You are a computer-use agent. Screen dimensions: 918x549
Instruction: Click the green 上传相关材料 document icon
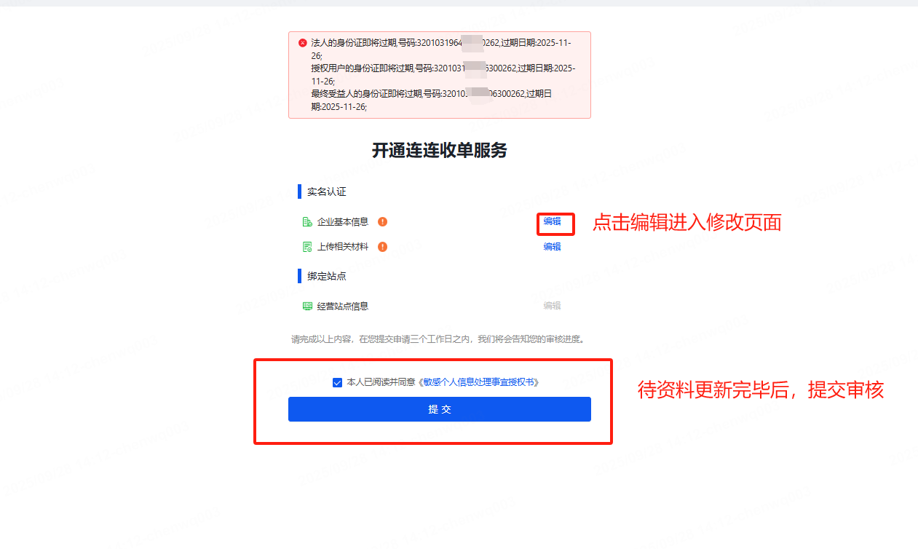click(307, 247)
